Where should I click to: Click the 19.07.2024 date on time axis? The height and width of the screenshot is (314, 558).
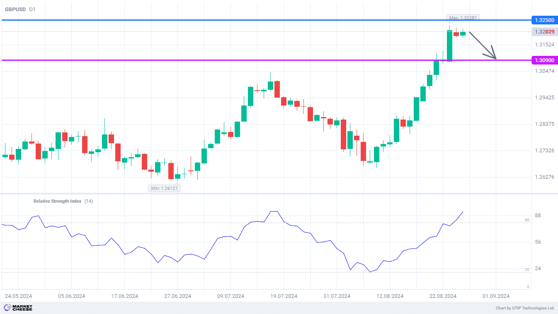pyautogui.click(x=284, y=296)
